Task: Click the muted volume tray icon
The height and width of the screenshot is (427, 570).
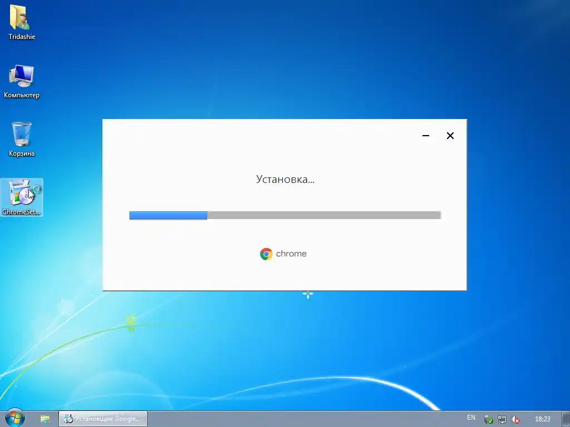Action: coord(515,419)
